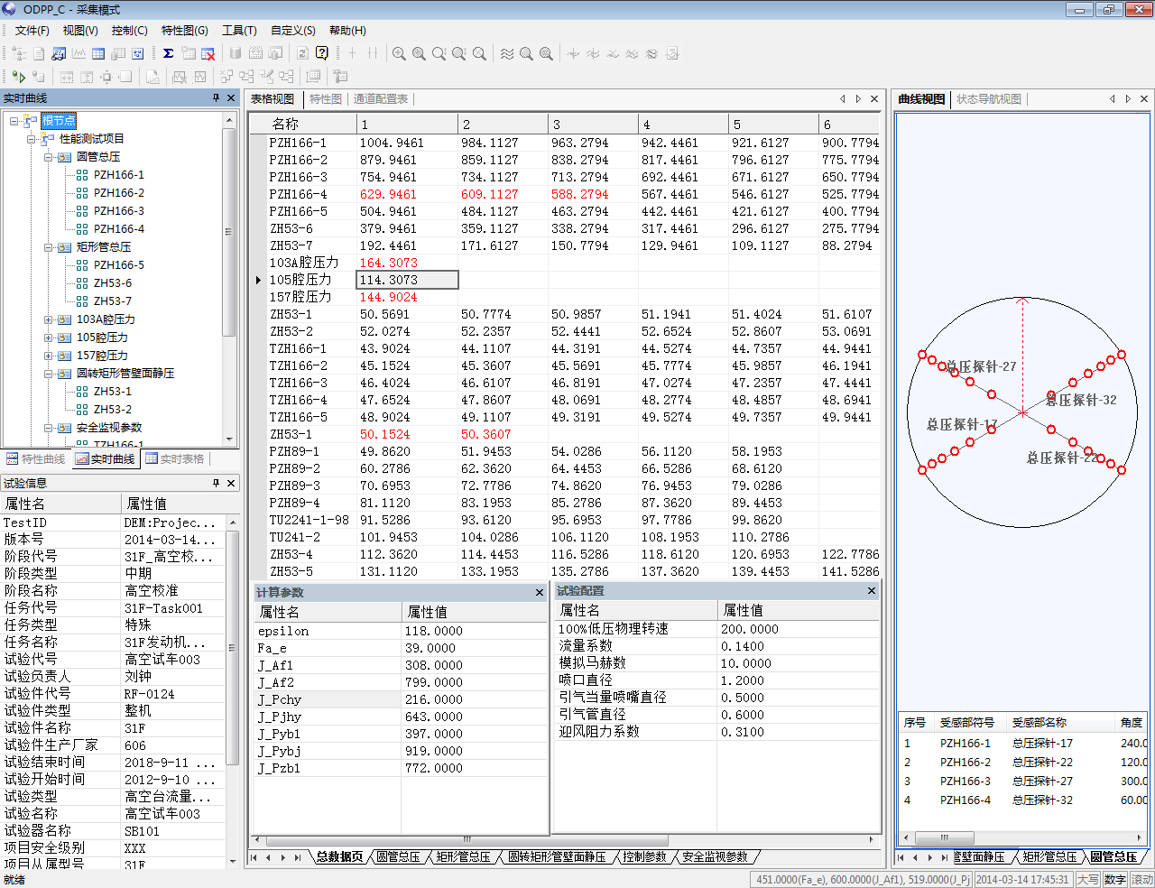Click the wavy lines curve toolbar icon
The width and height of the screenshot is (1155, 888).
pyautogui.click(x=507, y=53)
